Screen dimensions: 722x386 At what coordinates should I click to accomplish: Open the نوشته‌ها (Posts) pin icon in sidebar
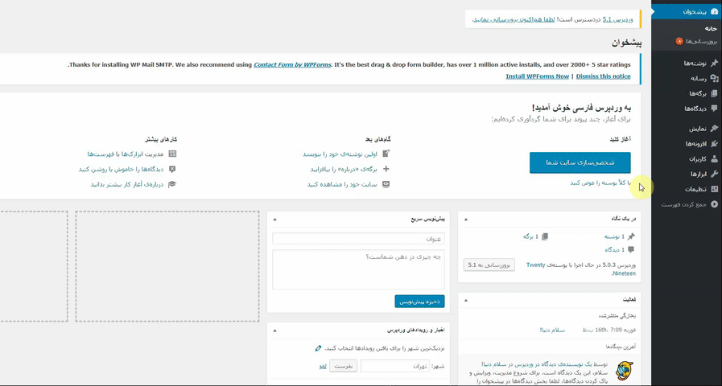(714, 63)
